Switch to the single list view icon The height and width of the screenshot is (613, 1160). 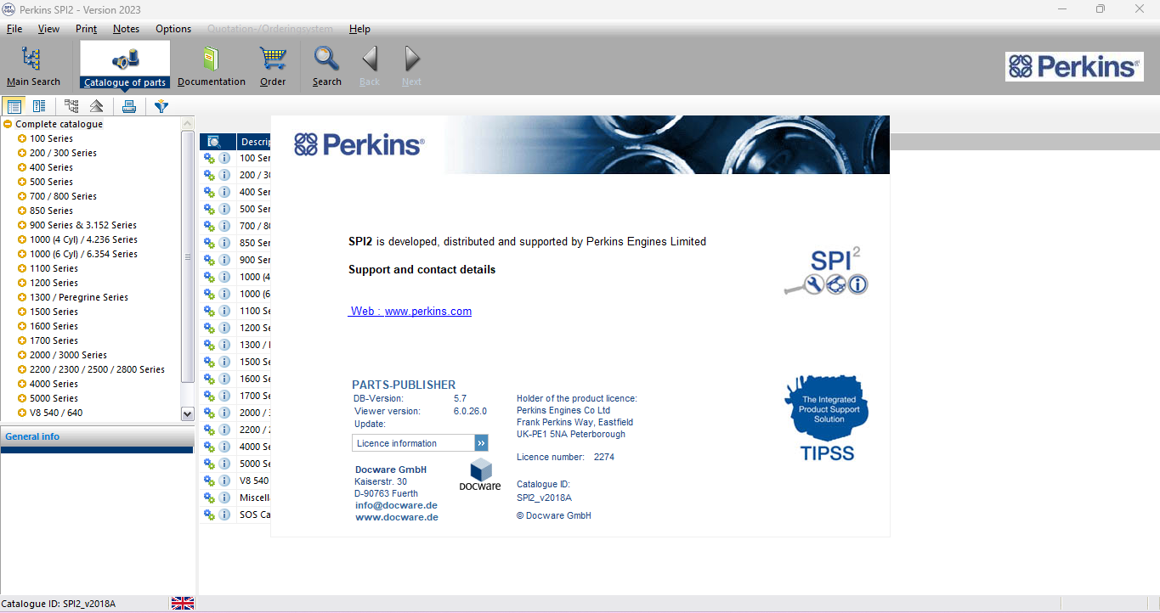point(14,106)
